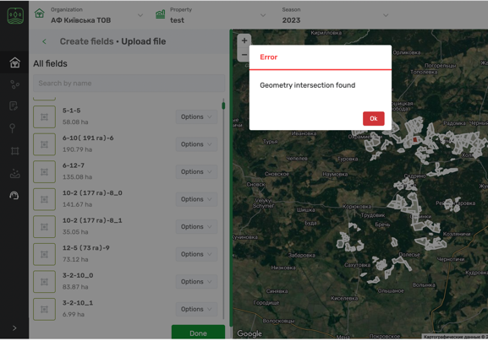Open the field boundary sidebar icon

tap(14, 151)
